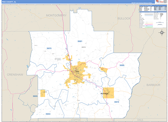Click the DALE county label
Image resolution: width=168 pixels, height=122 pixels.
140,120
